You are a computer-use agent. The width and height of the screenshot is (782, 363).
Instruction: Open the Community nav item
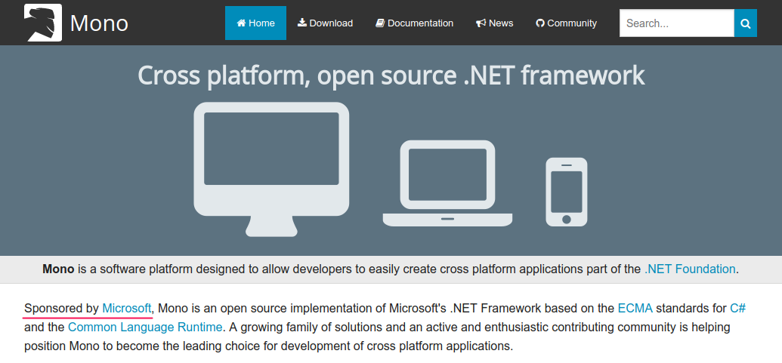[566, 23]
